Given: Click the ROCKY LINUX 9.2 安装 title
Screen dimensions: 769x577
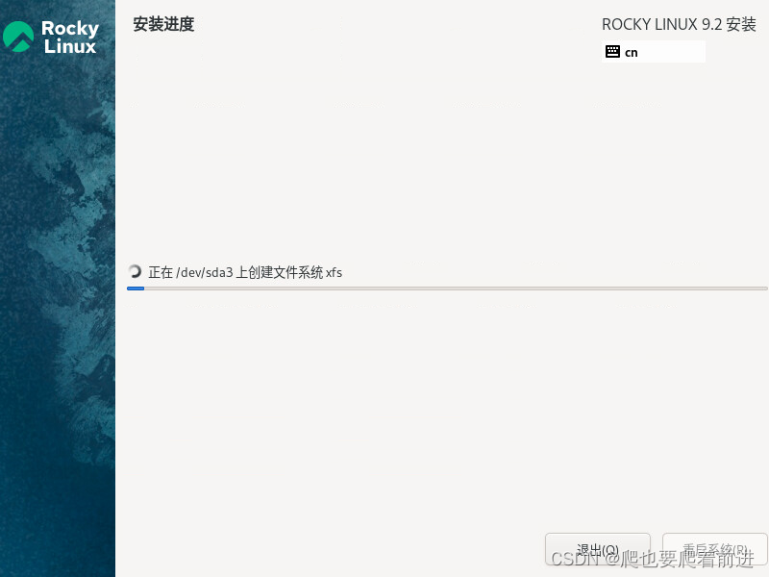Looking at the screenshot, I should click(679, 24).
